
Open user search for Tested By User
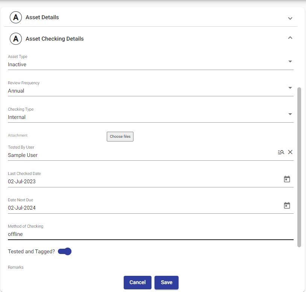tap(281, 152)
